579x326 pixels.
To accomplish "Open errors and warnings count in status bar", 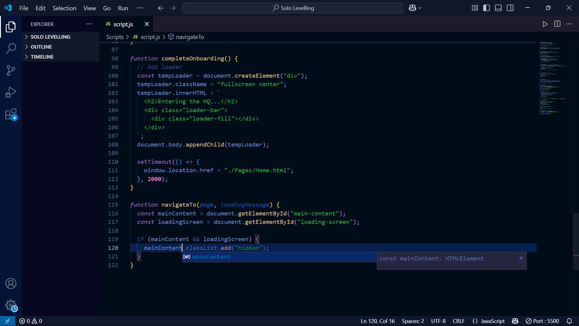I will 31,321.
